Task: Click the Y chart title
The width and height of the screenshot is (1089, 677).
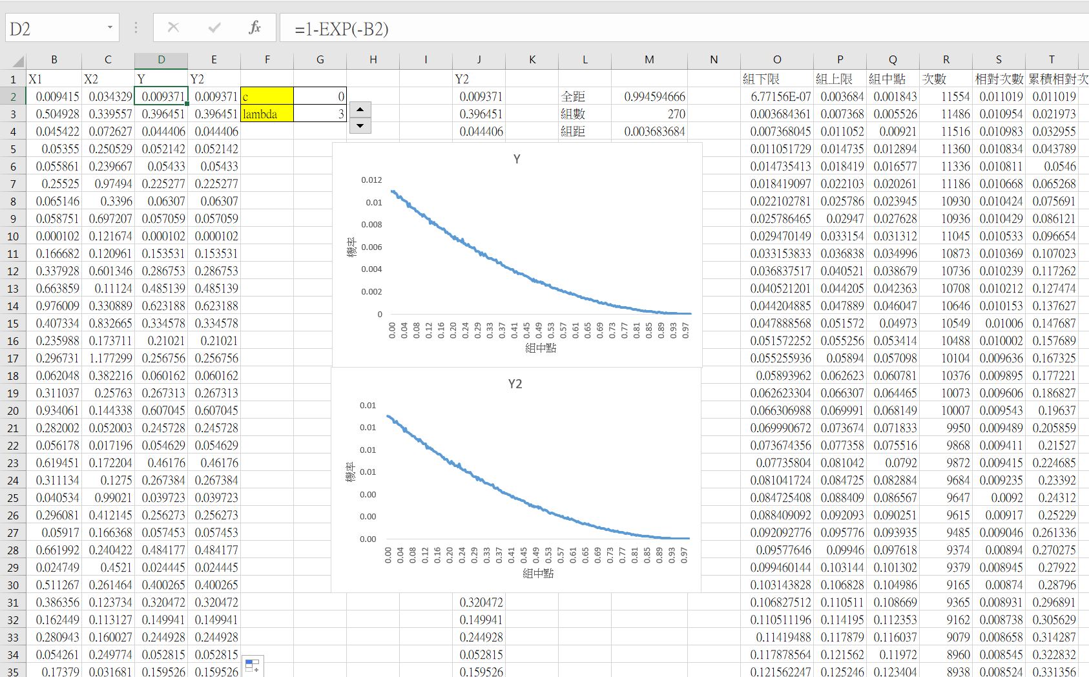Action: pyautogui.click(x=517, y=159)
